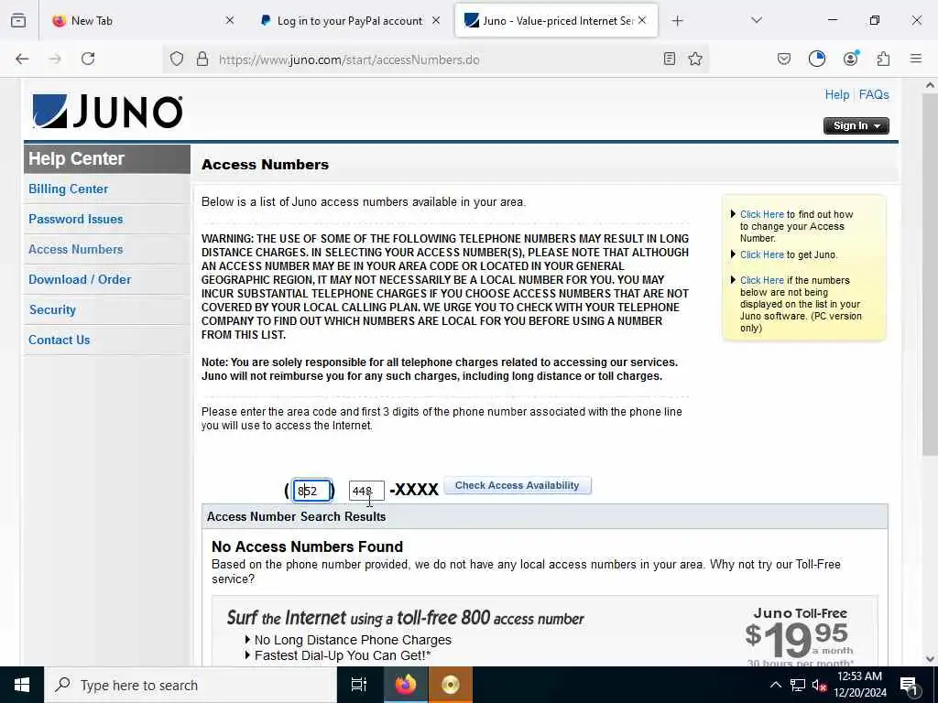
Task: Click Here if numbers not displayed
Action: coord(761,280)
